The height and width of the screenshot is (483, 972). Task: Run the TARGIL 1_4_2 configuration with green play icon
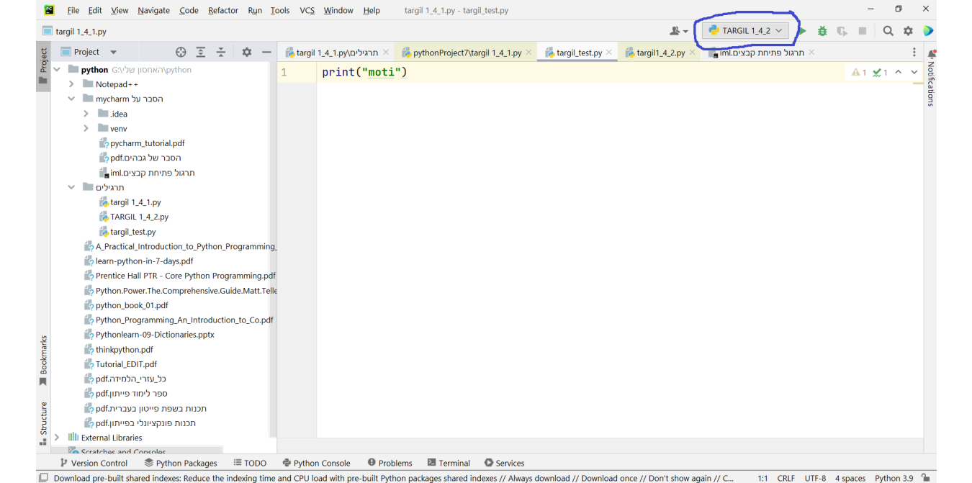803,31
